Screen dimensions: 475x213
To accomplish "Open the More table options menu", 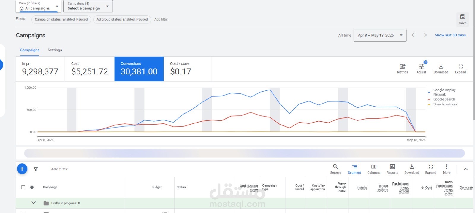I will (446, 169).
